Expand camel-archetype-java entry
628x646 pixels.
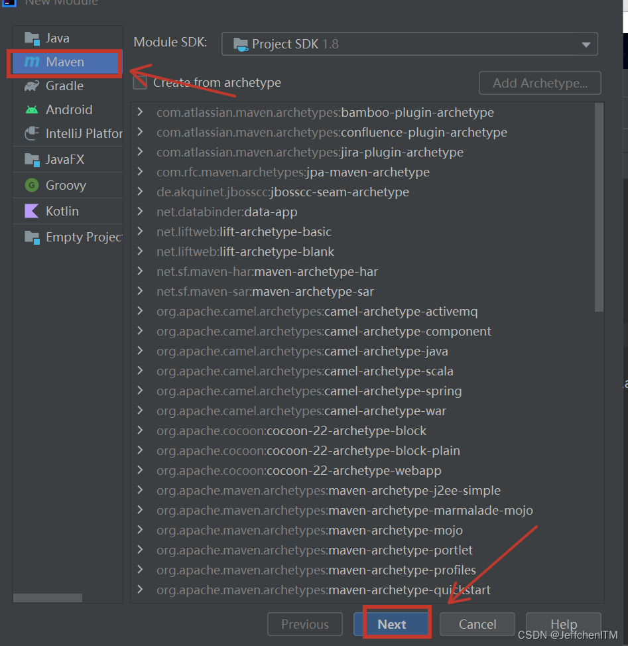(140, 351)
